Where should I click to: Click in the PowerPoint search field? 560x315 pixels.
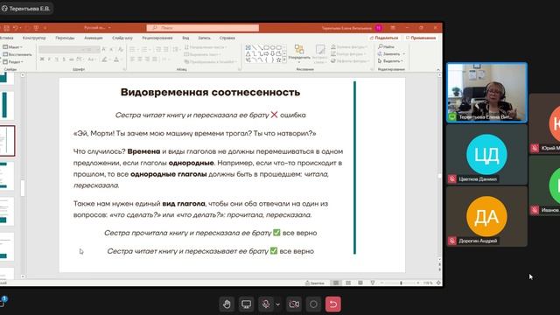pyautogui.click(x=202, y=28)
